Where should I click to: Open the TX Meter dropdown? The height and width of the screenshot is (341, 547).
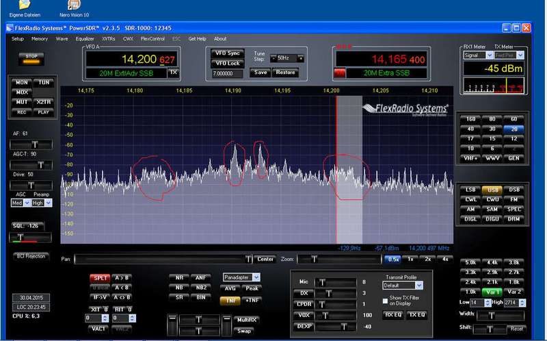(x=509, y=55)
